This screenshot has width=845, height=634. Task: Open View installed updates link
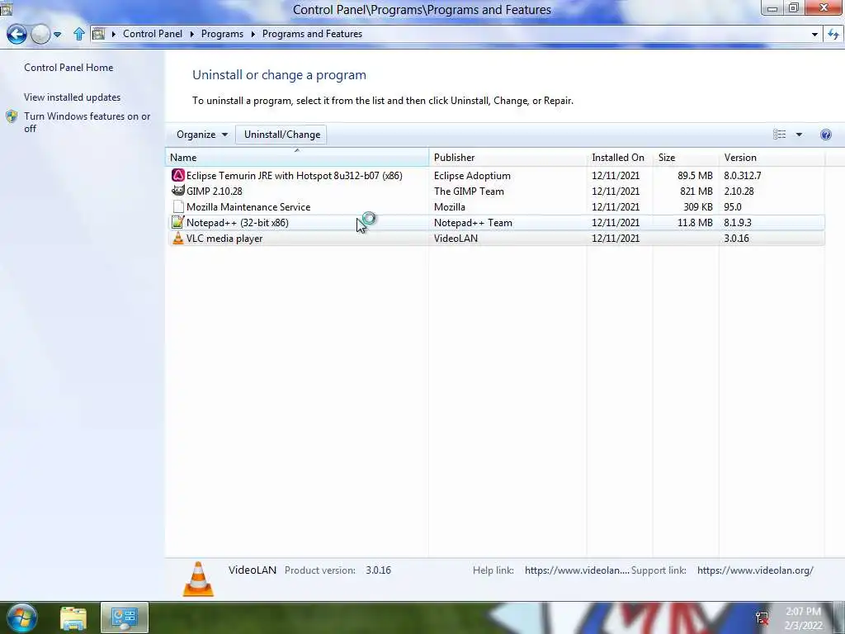[73, 97]
